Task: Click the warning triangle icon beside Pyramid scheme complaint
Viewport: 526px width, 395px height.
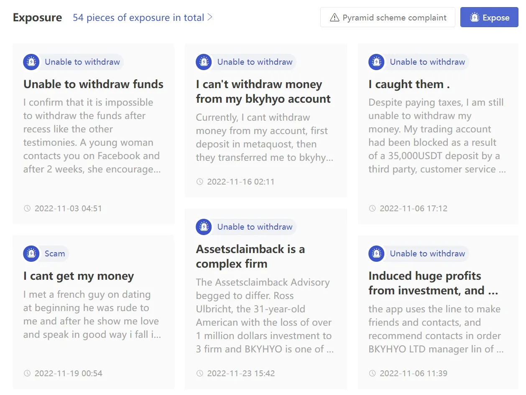Action: coord(334,18)
